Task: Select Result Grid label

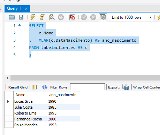Action: (18, 87)
